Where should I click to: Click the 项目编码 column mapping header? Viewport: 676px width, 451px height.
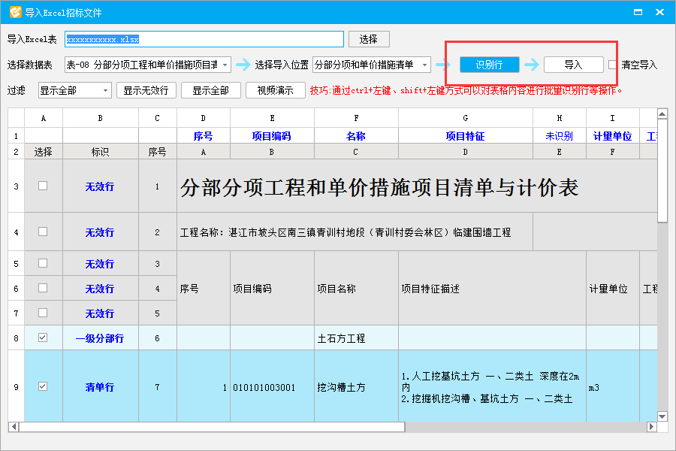pyautogui.click(x=272, y=136)
